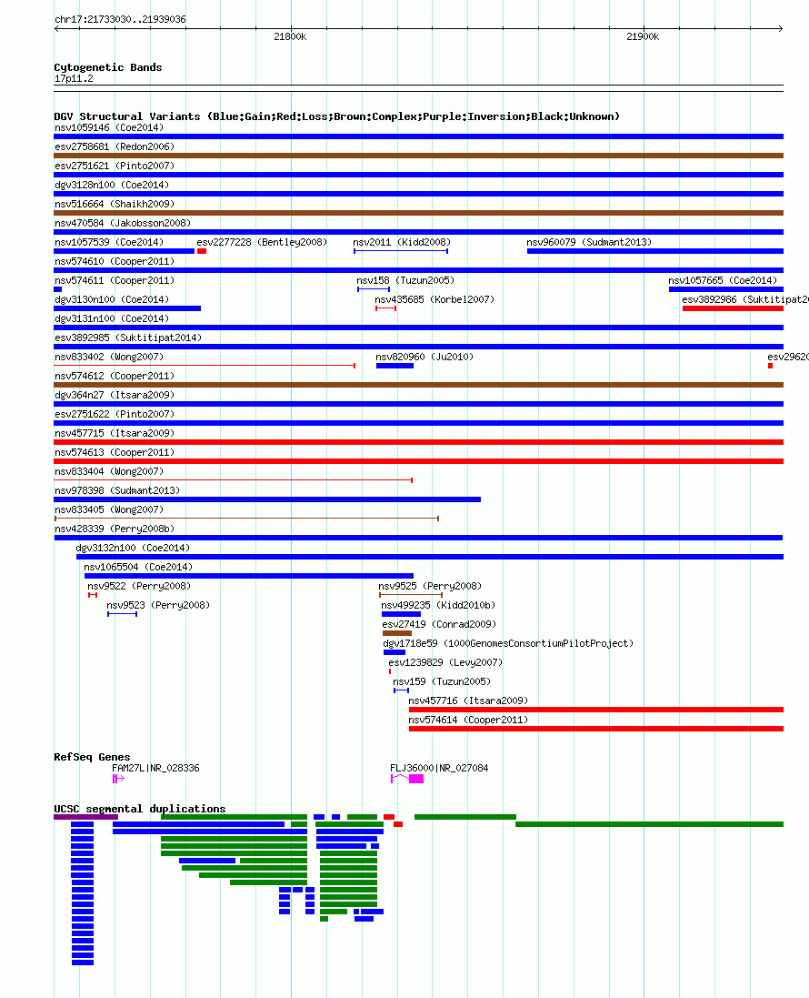Screen dimensions: 809x998
Task: Click the purple segmental duplication bar
Action: coord(85,817)
